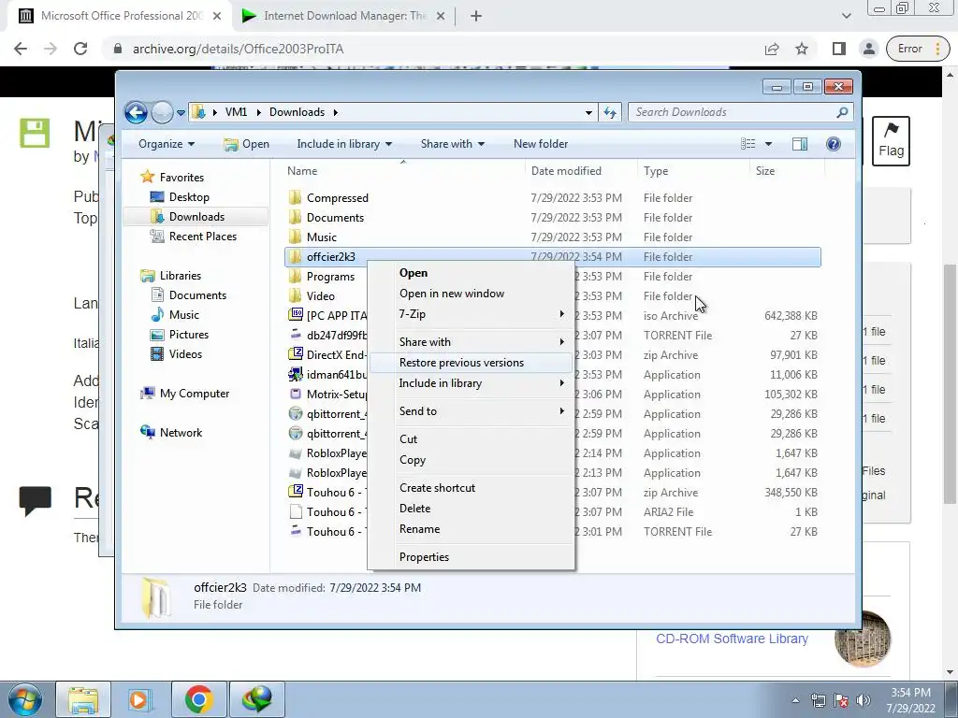Expand 7-Zip submenu in context menu
Image resolution: width=958 pixels, height=718 pixels.
(x=472, y=314)
